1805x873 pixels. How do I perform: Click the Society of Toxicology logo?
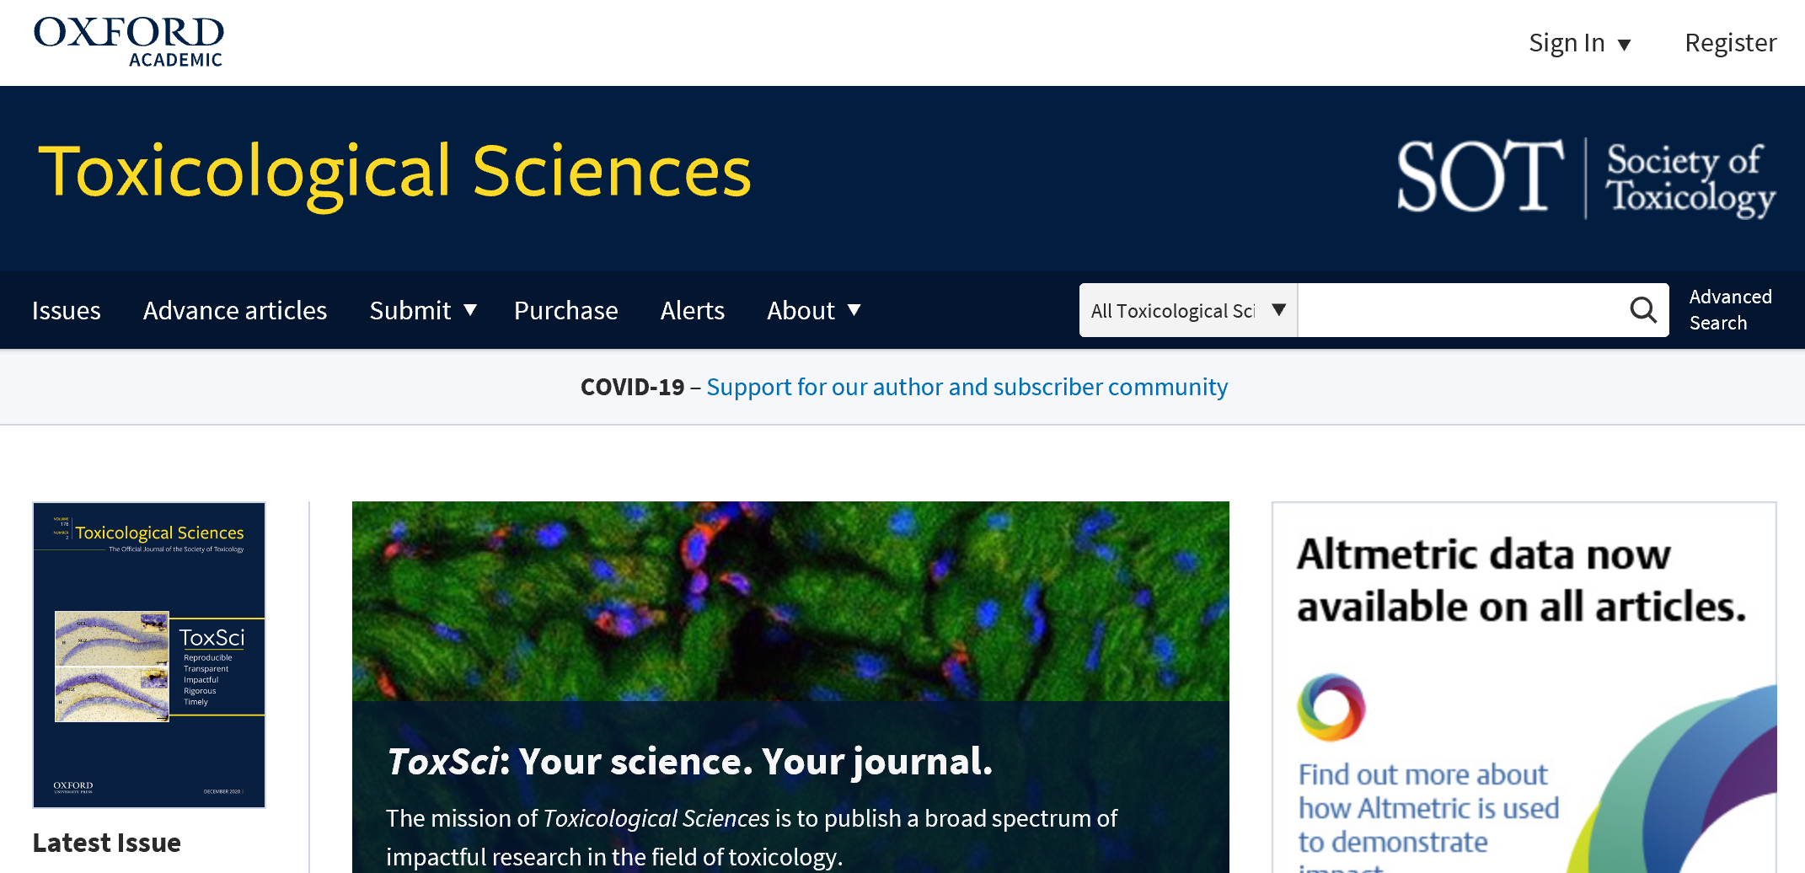pyautogui.click(x=1586, y=178)
